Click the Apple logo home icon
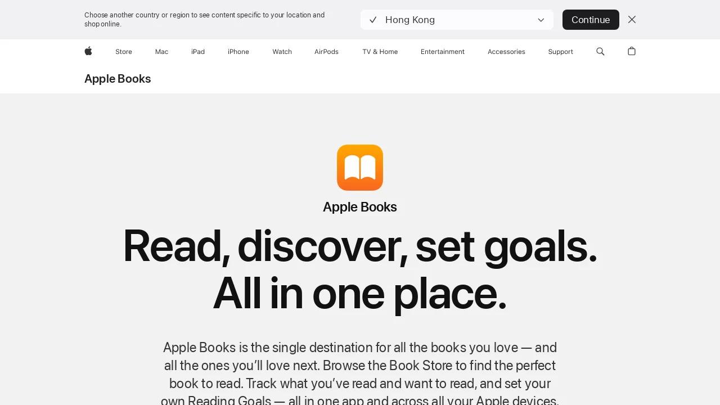720x405 pixels. [x=88, y=51]
